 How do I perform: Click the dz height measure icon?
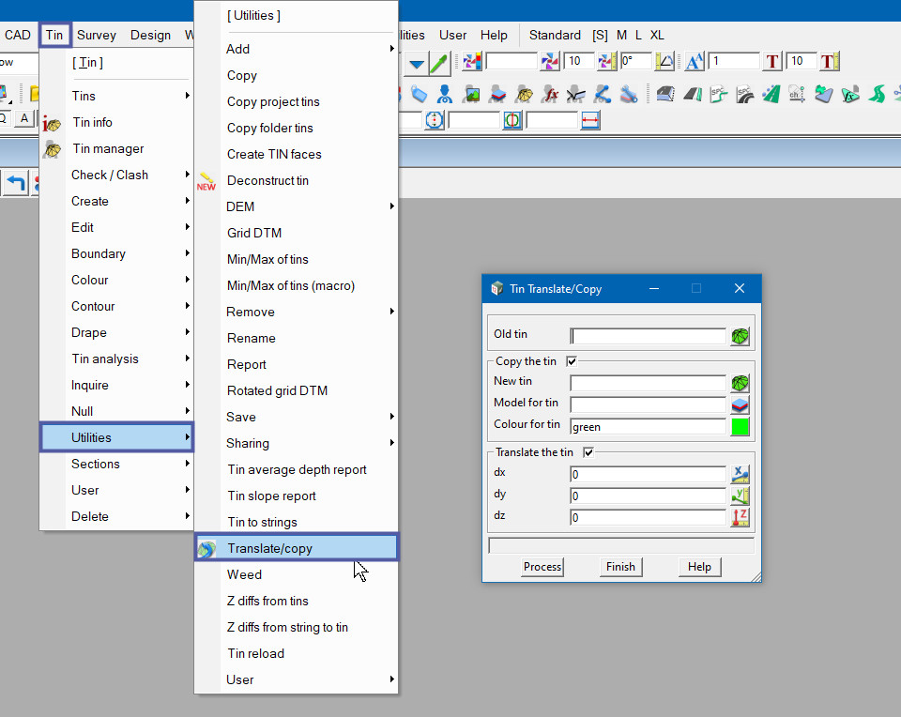coord(741,517)
